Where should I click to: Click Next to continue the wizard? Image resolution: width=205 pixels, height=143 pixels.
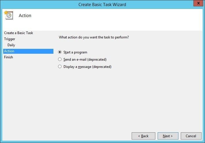tap(168, 136)
